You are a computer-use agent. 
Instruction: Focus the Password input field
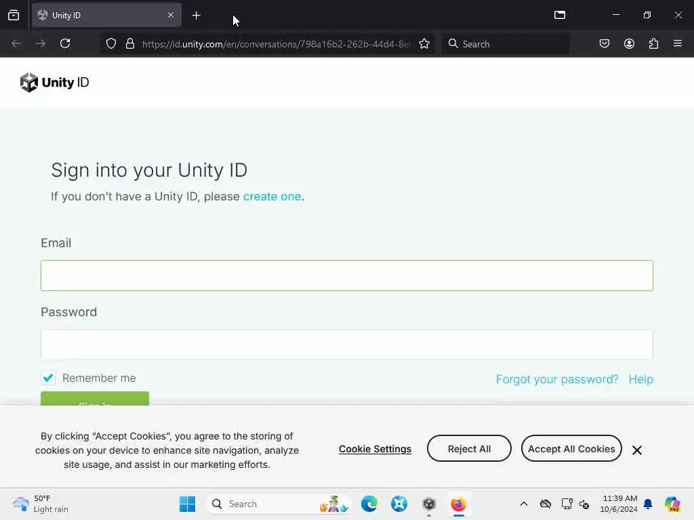pyautogui.click(x=346, y=345)
